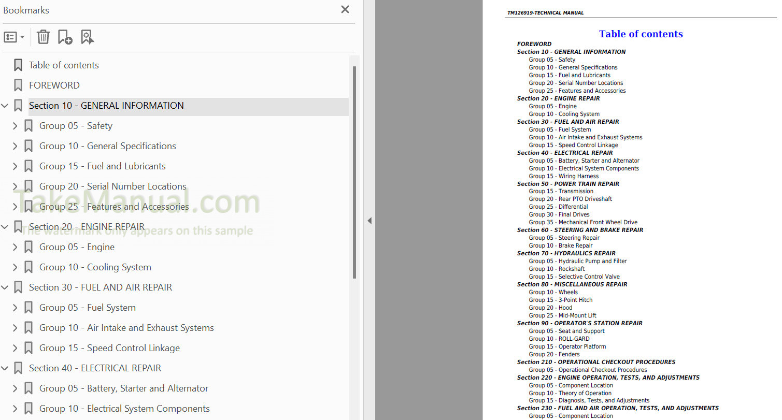Hide the navigation pane using the collapse arrow
The width and height of the screenshot is (782, 420).
pyautogui.click(x=369, y=221)
